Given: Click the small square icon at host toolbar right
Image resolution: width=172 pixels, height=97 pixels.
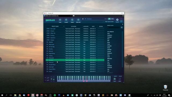Looking at the screenshot, I should [123, 16].
